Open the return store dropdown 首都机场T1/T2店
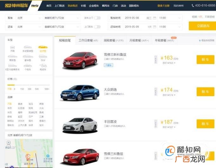The image size is (216, 168). coord(61,27)
